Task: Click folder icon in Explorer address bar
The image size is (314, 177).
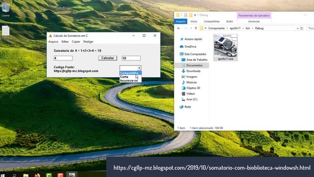Action: 202,29
